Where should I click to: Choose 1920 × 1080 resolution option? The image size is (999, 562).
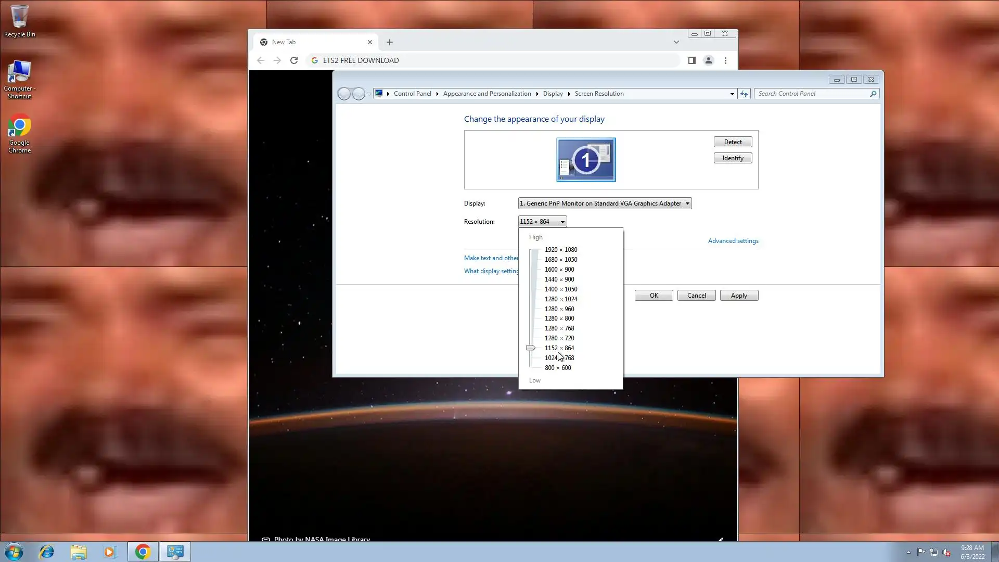(560, 250)
